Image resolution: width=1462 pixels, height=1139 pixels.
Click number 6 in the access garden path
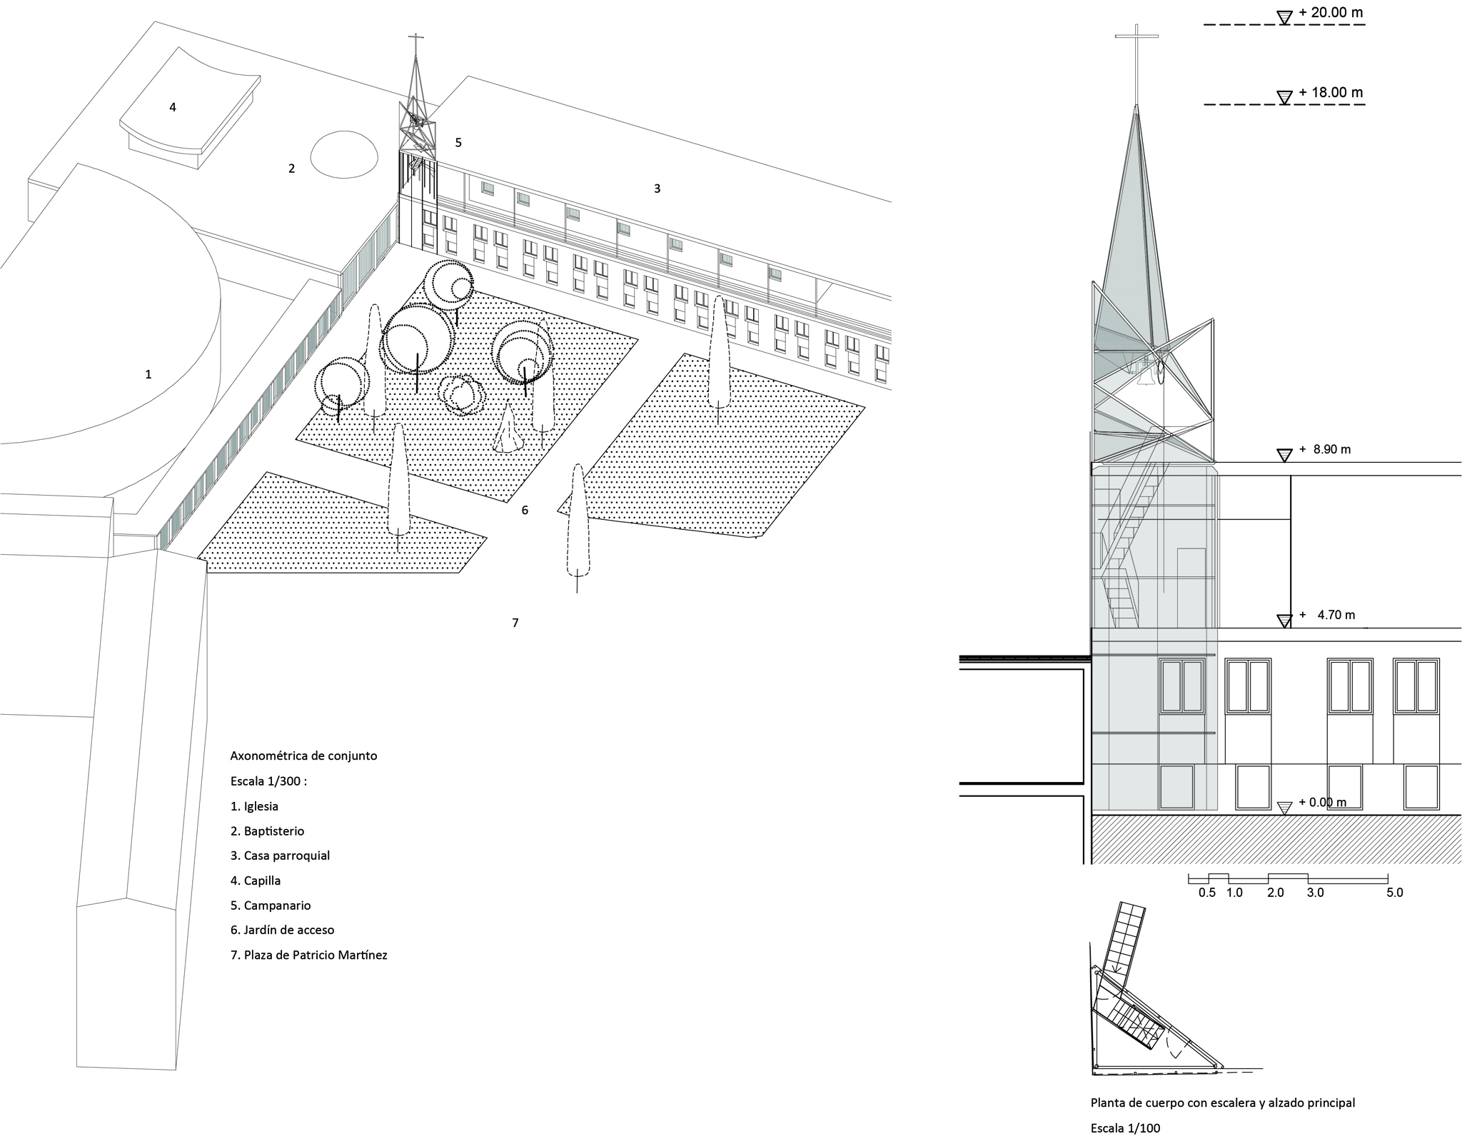point(525,510)
